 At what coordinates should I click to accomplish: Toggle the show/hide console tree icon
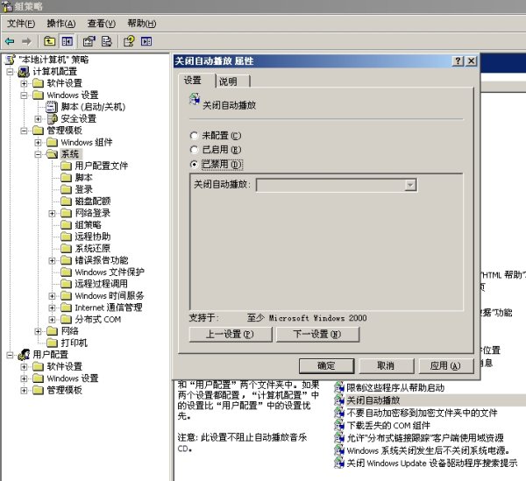(x=66, y=40)
